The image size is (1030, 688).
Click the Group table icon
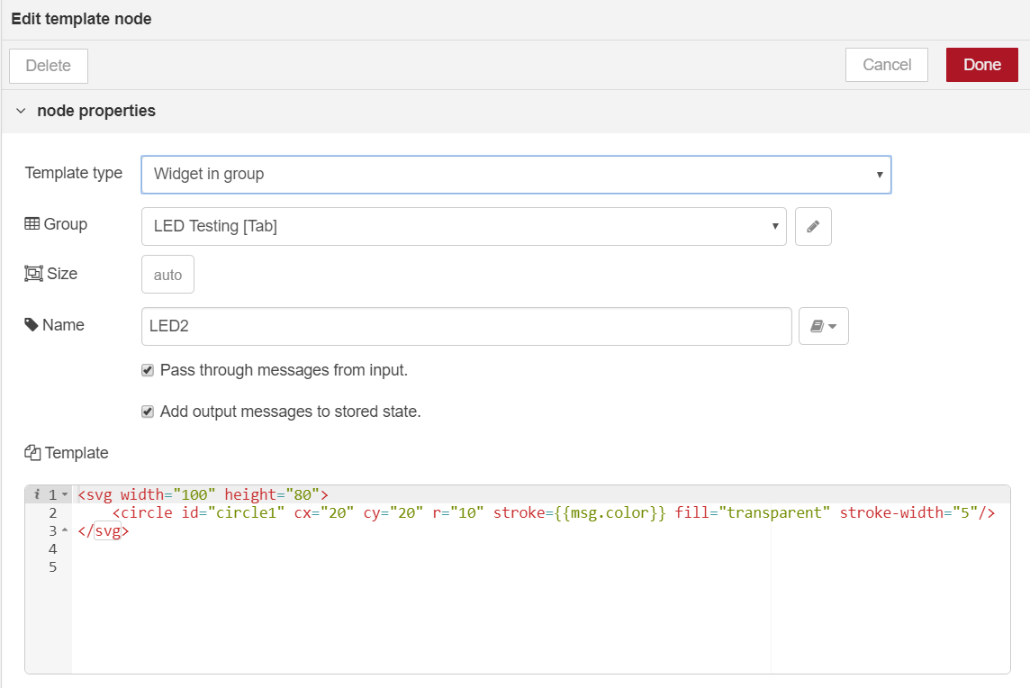click(x=32, y=224)
